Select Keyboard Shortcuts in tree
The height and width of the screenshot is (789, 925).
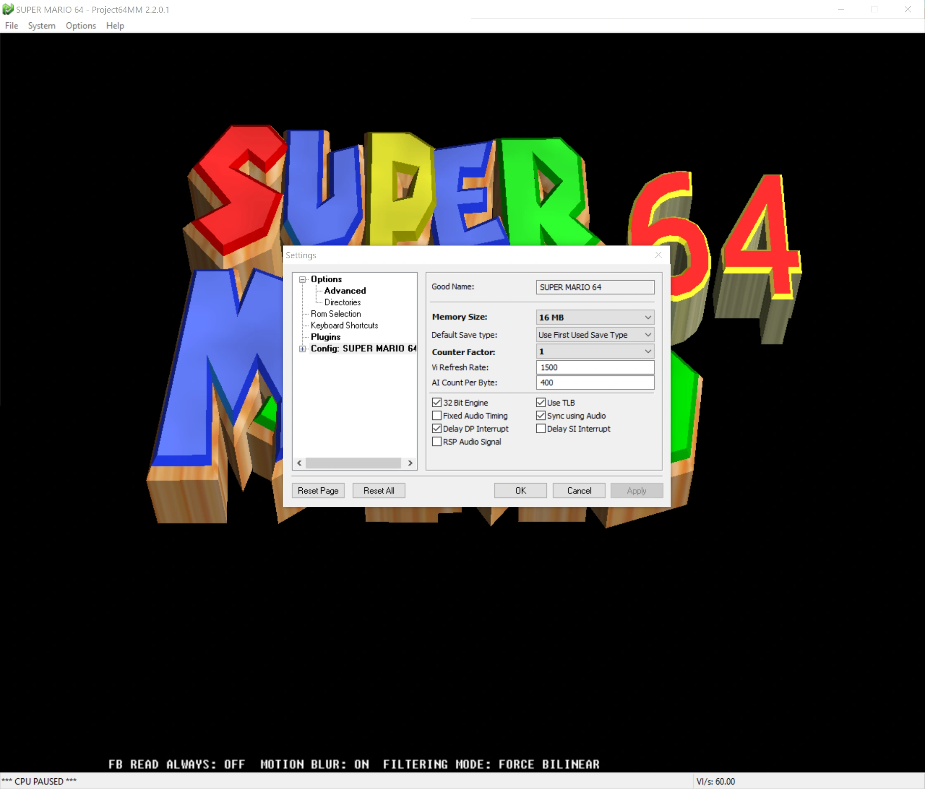(344, 325)
